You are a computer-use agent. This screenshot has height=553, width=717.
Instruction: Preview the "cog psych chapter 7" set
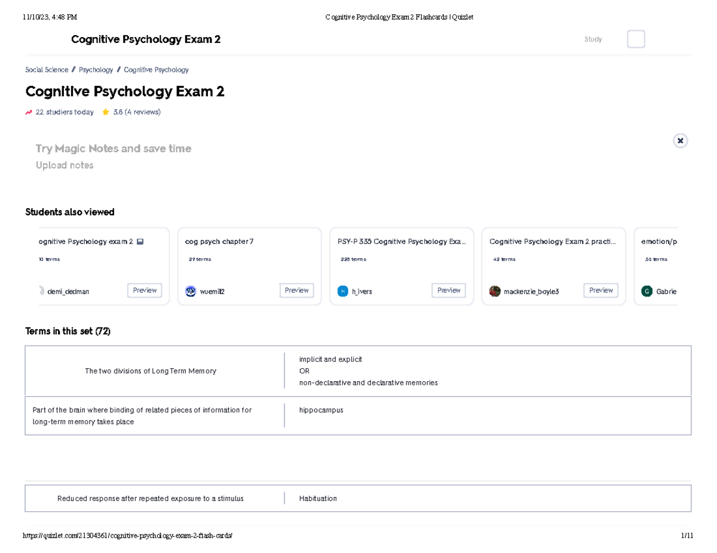[296, 291]
